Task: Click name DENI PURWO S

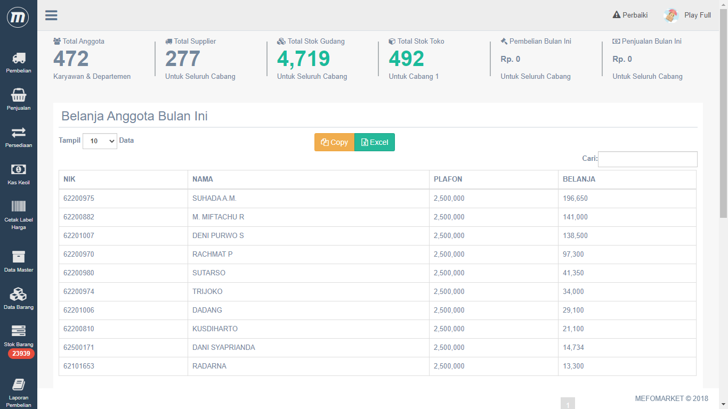Action: pos(218,235)
